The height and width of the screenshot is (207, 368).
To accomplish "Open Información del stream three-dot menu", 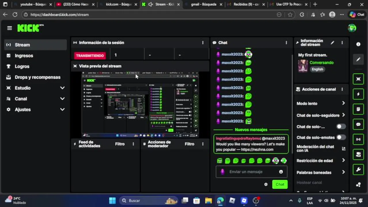I will pos(342,43).
